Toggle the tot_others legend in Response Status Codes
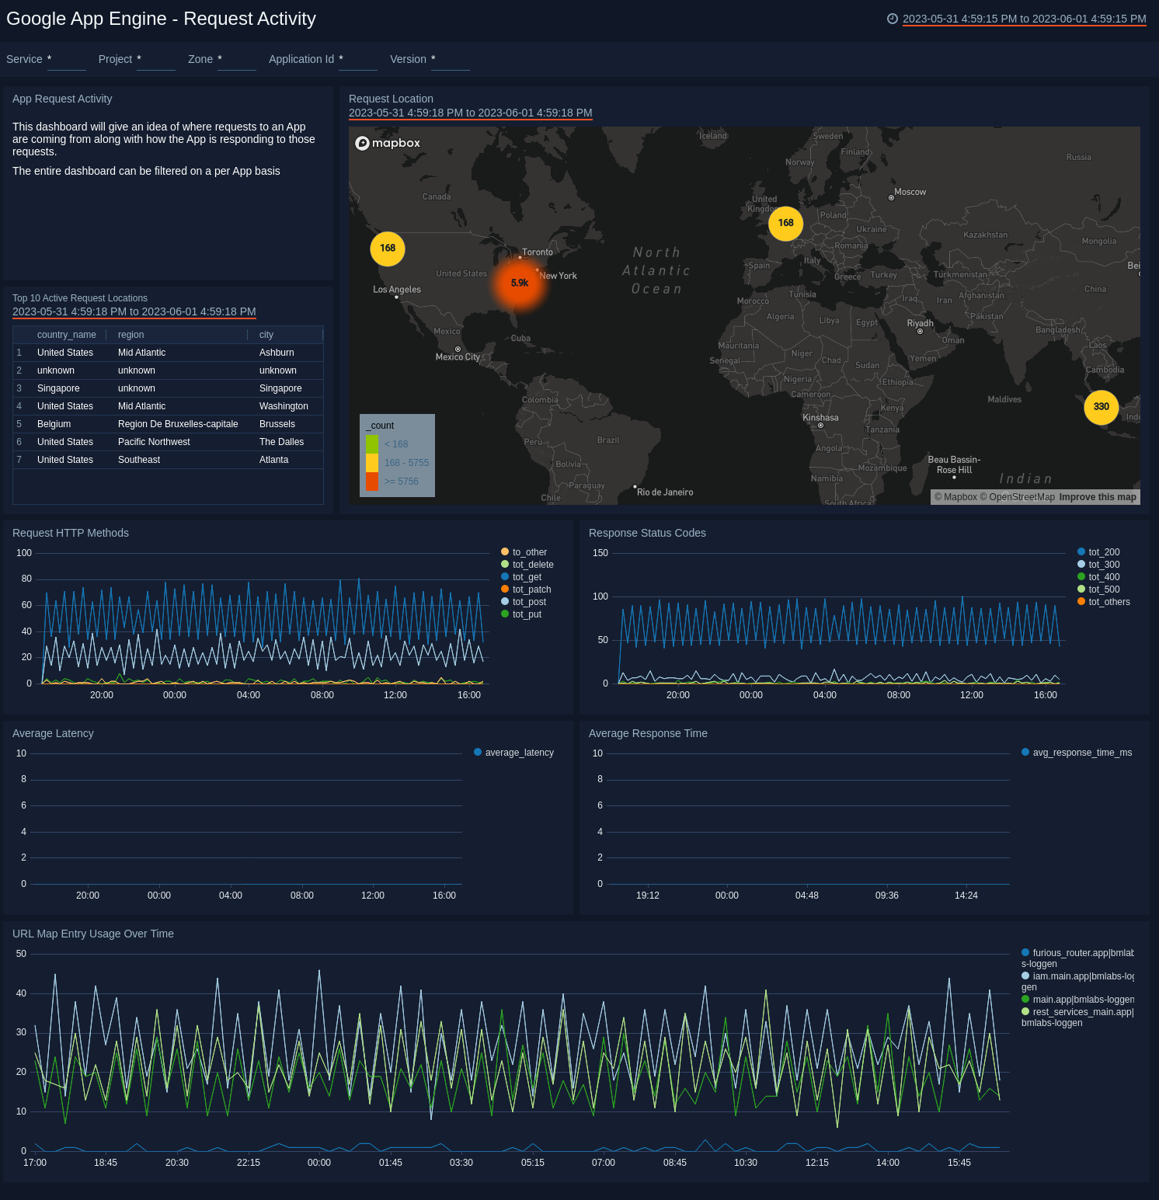This screenshot has height=1200, width=1159. tap(1109, 602)
